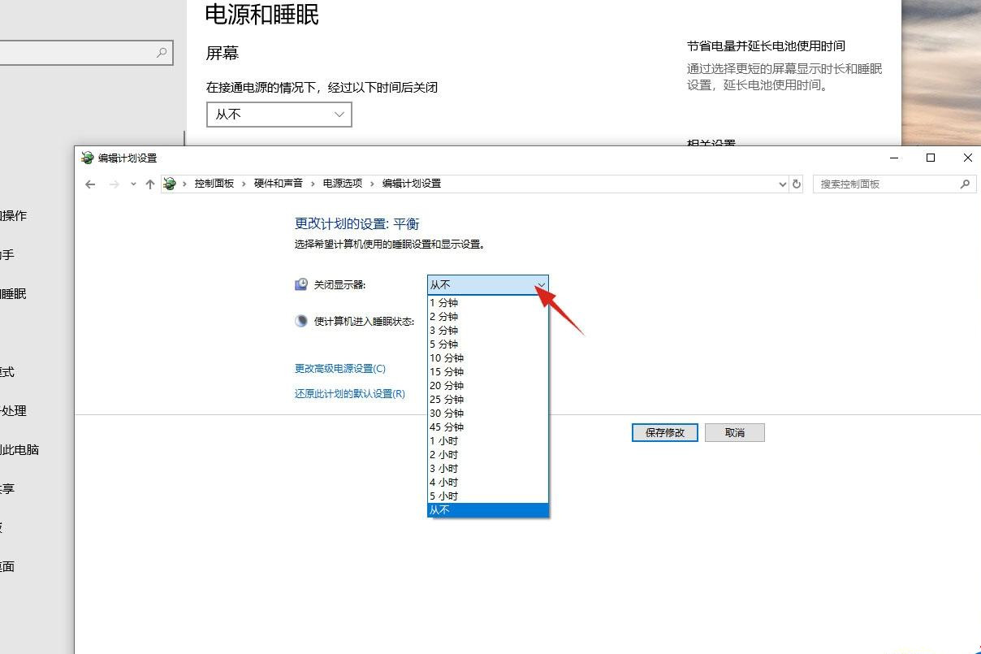
Task: Open 更改高级电源设置(C) link
Action: tap(339, 368)
